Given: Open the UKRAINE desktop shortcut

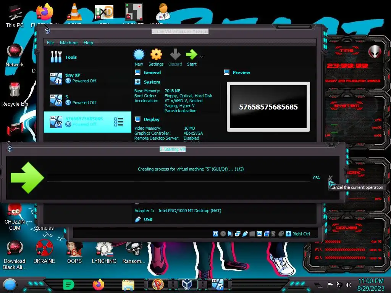Looking at the screenshot, I should [44, 252].
